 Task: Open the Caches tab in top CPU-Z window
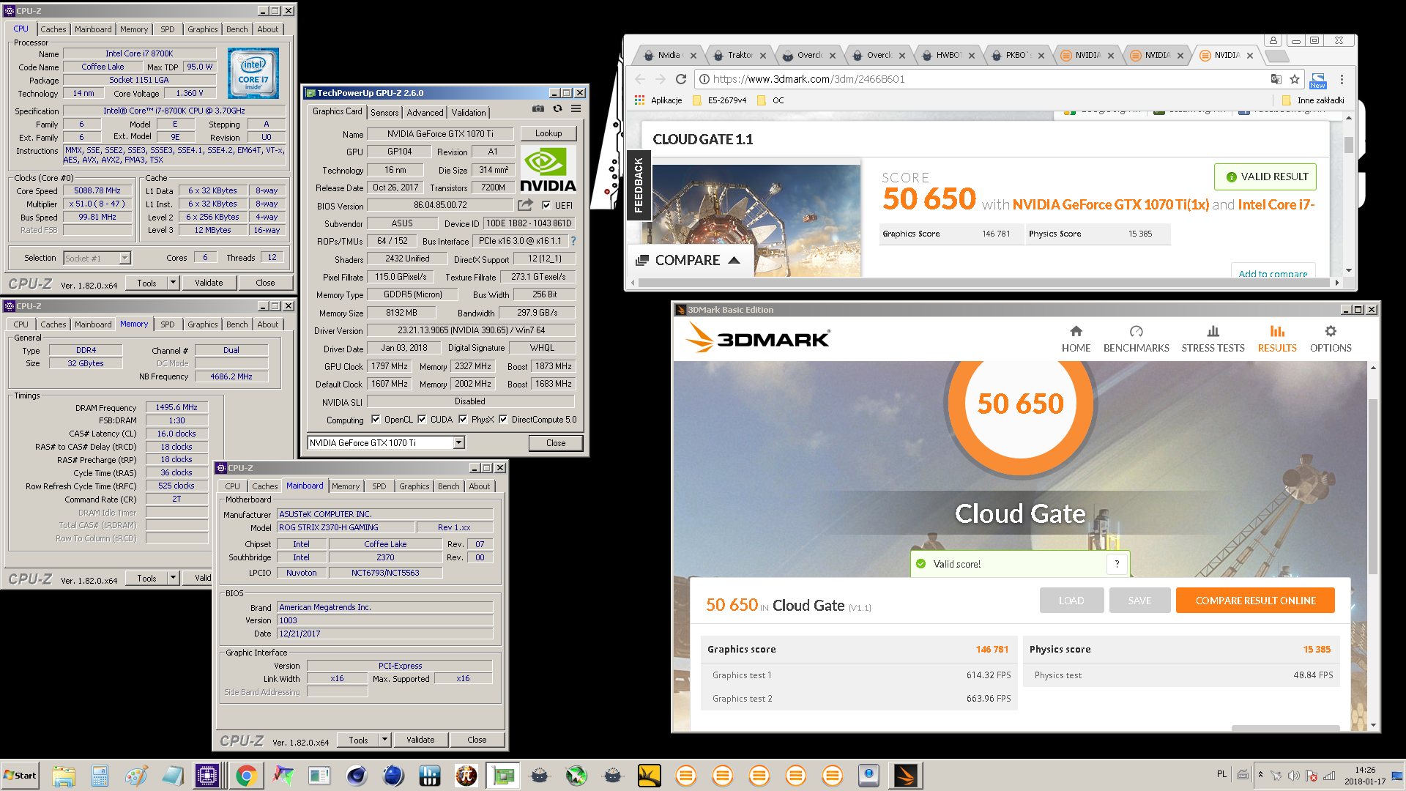pos(53,29)
